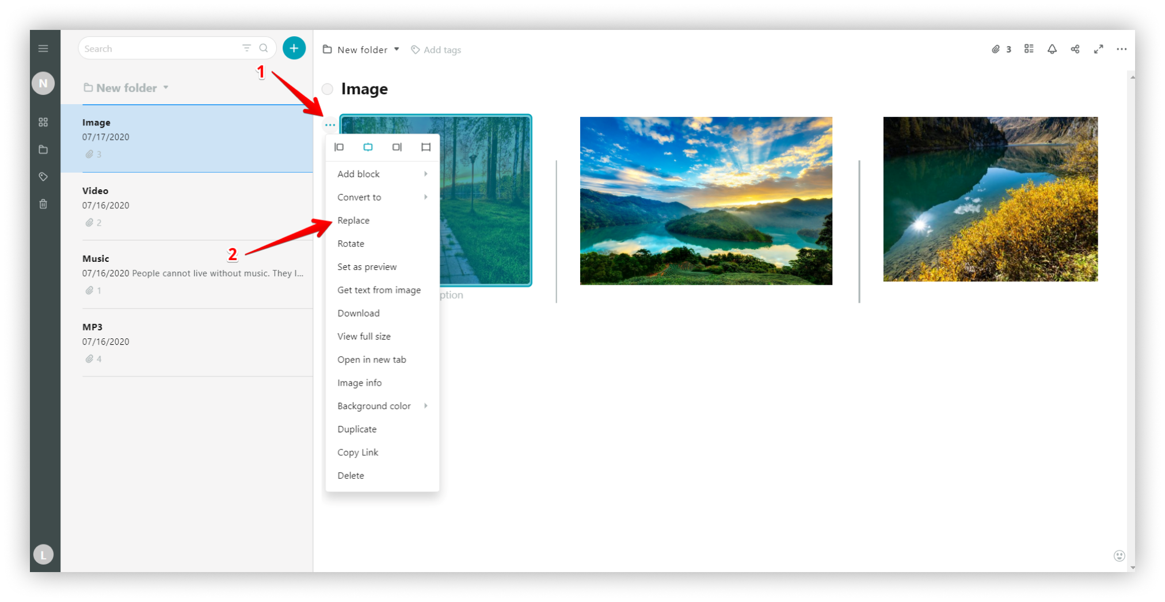
Task: Select Copy Link menu item
Action: pyautogui.click(x=382, y=452)
